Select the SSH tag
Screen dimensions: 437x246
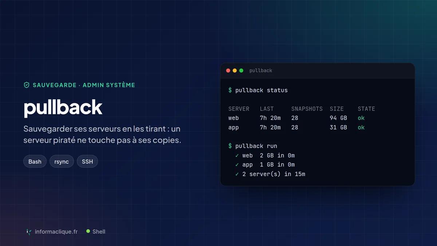tap(87, 161)
